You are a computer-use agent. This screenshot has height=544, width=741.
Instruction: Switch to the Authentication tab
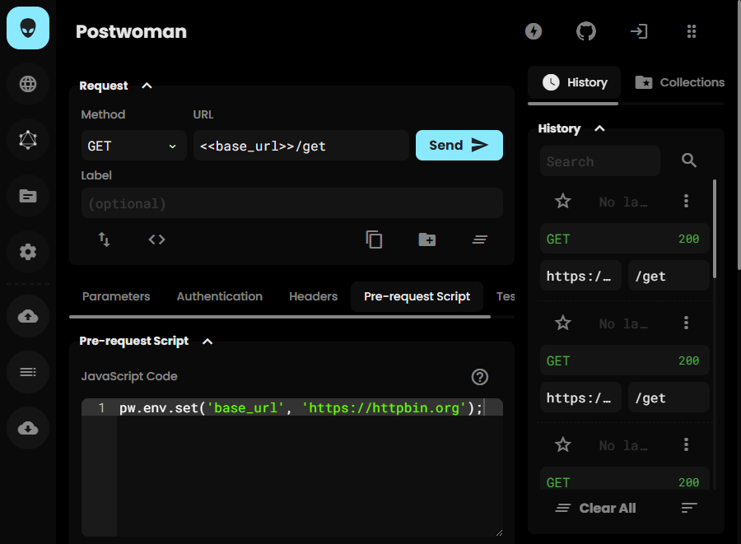point(220,296)
